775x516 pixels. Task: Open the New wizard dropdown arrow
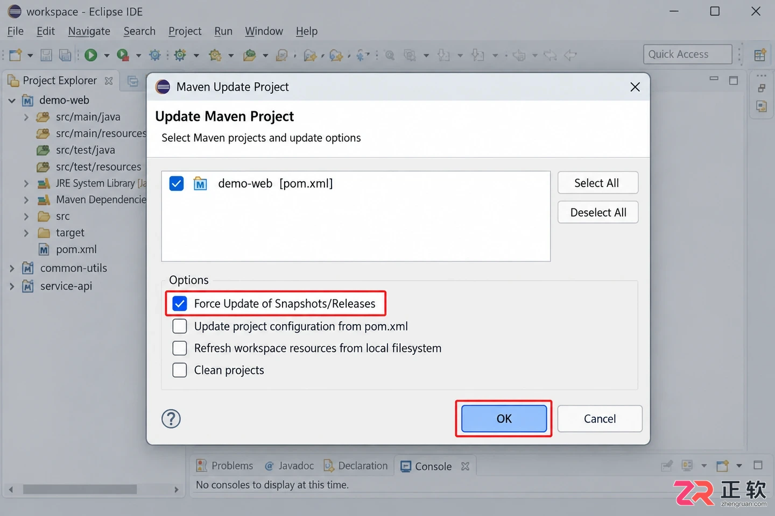[x=30, y=55]
